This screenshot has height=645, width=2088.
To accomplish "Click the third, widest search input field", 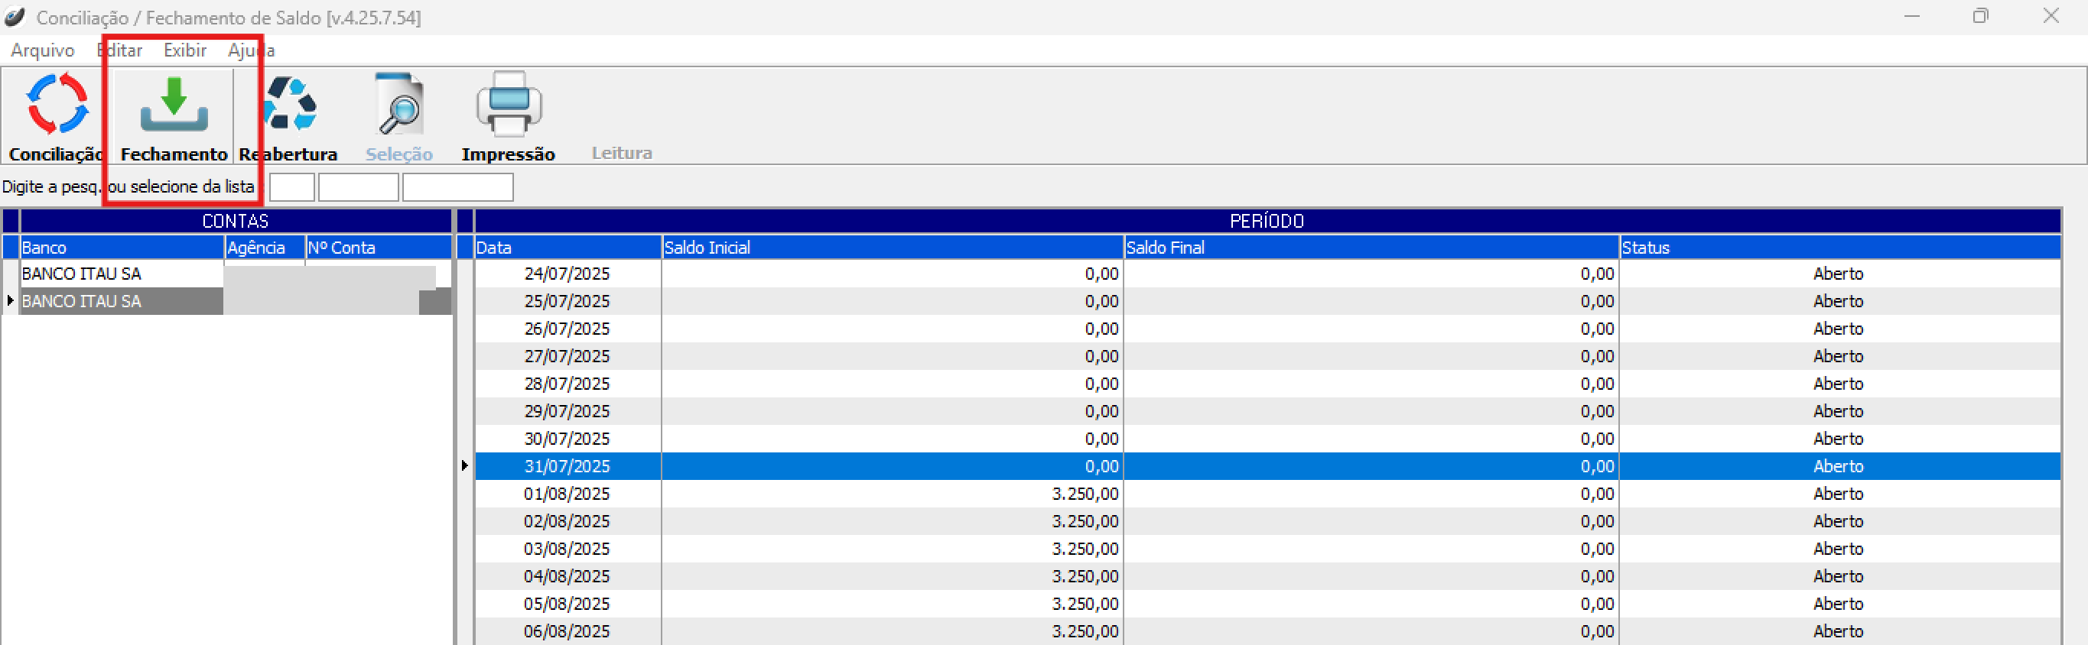I will tap(457, 187).
